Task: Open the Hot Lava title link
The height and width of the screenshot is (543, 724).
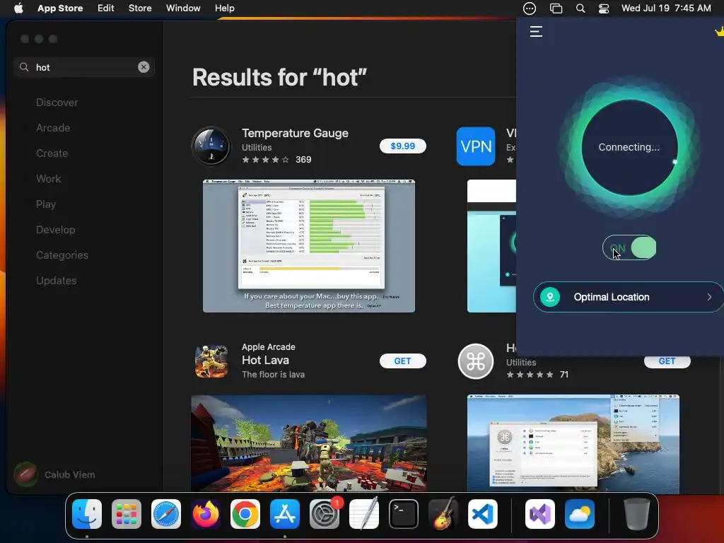Action: pos(266,360)
